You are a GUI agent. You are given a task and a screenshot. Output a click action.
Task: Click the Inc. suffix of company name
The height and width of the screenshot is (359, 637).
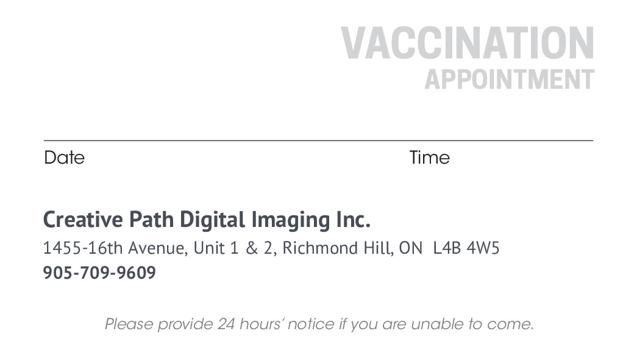pyautogui.click(x=352, y=220)
